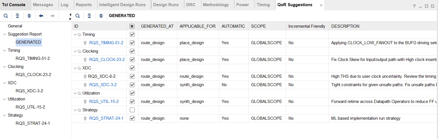
Task: Open the help question mark icon
Action: pos(414,6)
